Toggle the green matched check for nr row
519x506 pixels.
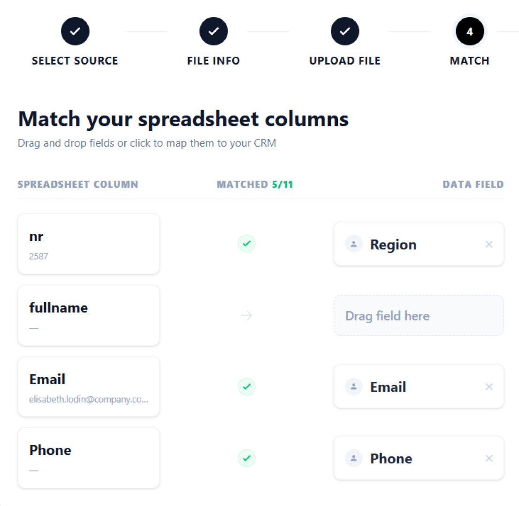tap(247, 244)
